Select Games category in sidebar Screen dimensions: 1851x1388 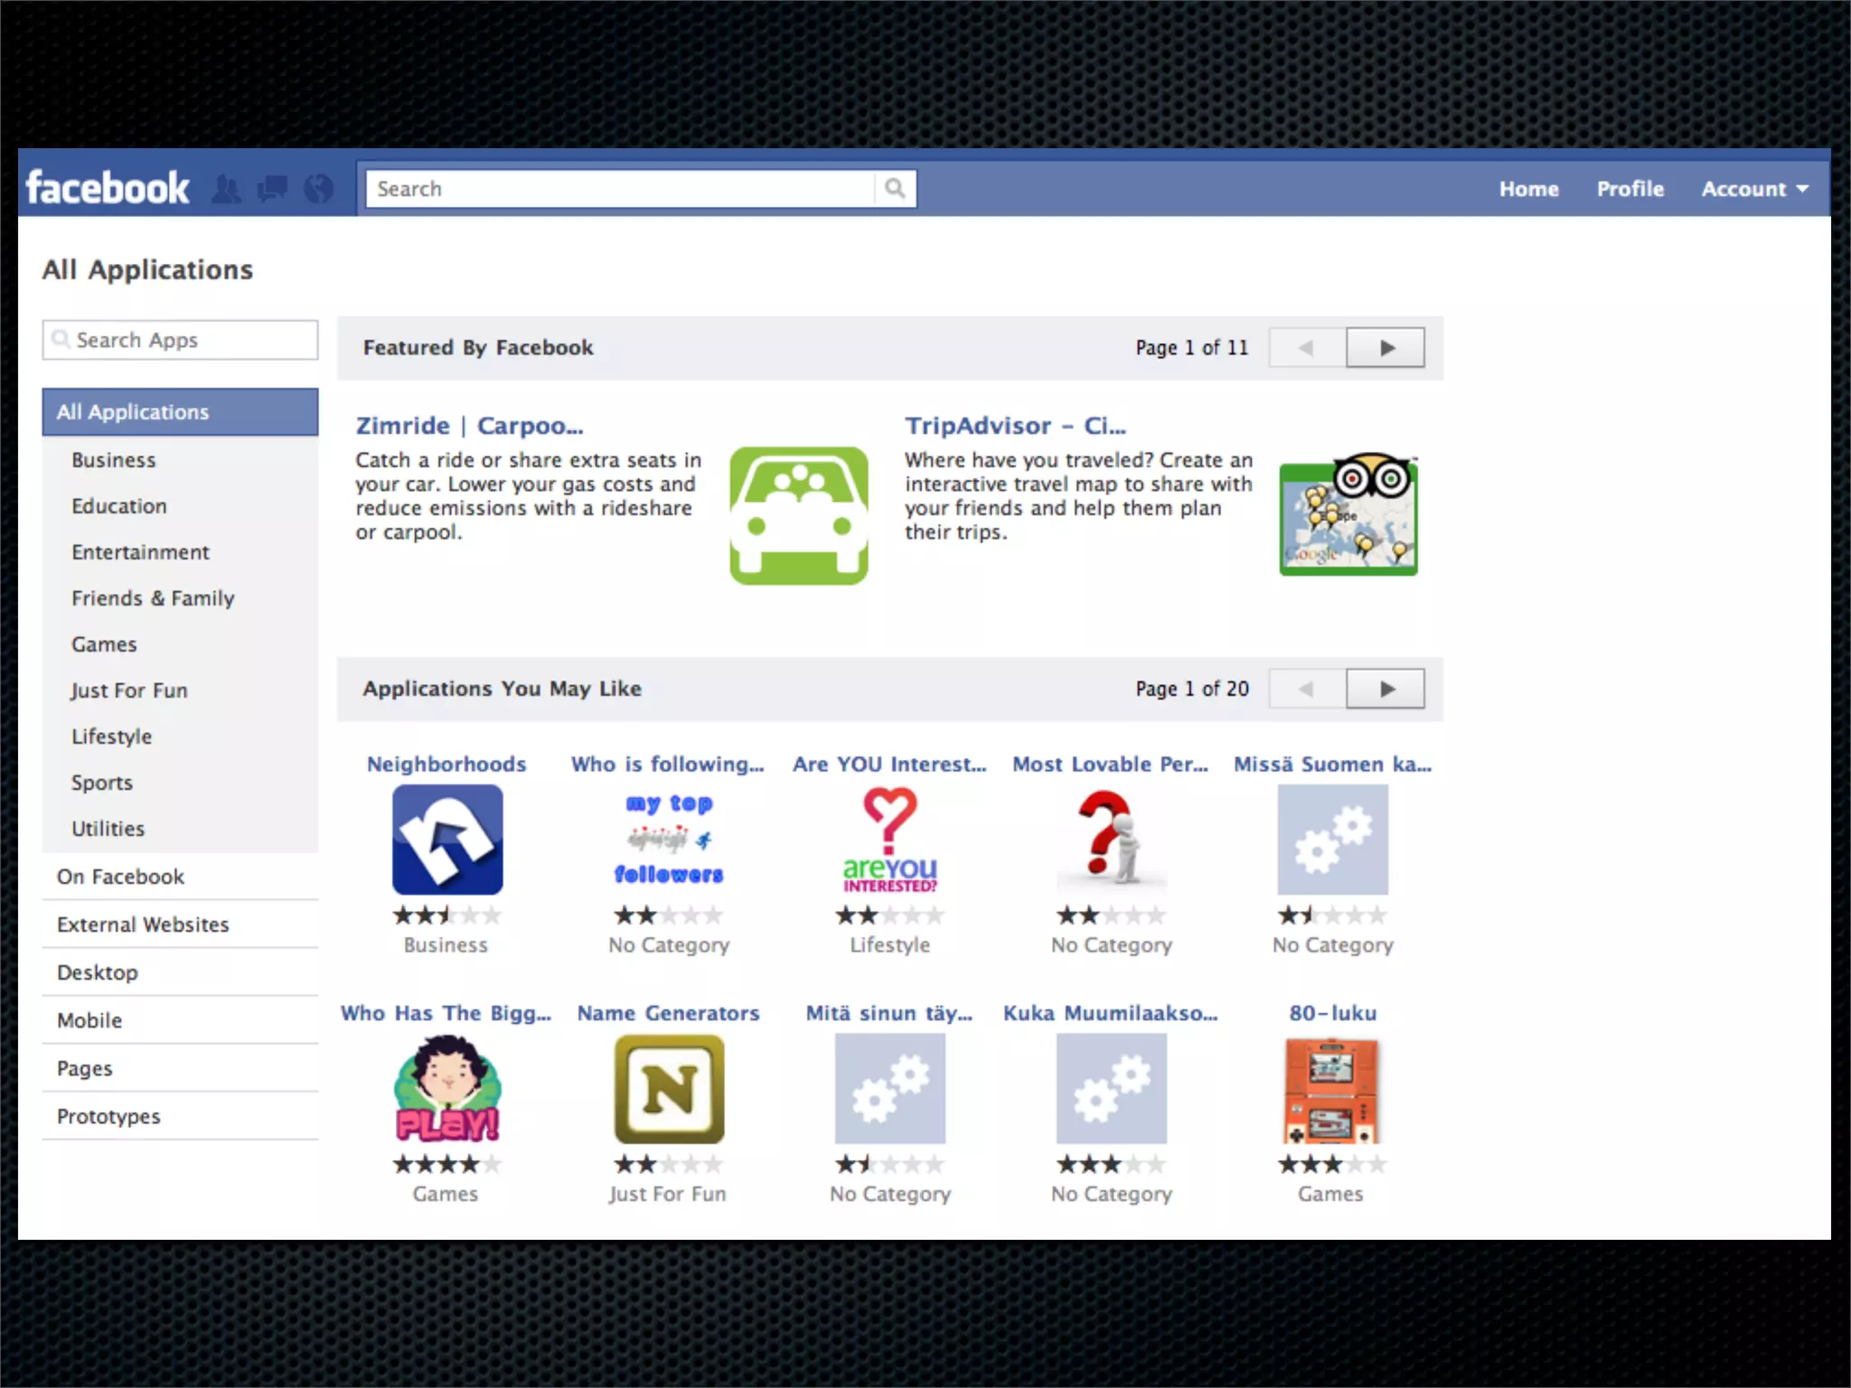point(105,644)
